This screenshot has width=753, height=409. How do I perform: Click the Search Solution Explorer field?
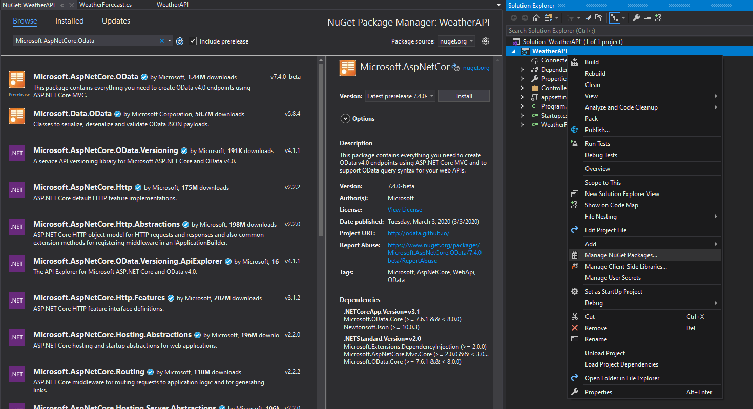point(629,31)
